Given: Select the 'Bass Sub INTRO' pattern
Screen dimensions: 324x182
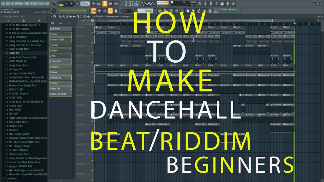Looking at the screenshot, I should click(x=61, y=94).
